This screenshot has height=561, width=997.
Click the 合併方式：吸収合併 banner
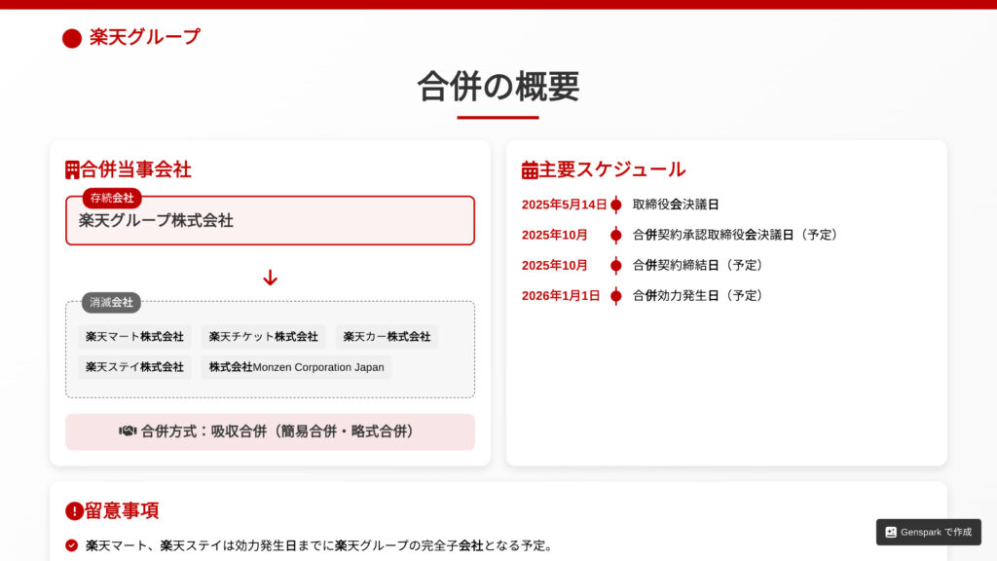click(271, 431)
